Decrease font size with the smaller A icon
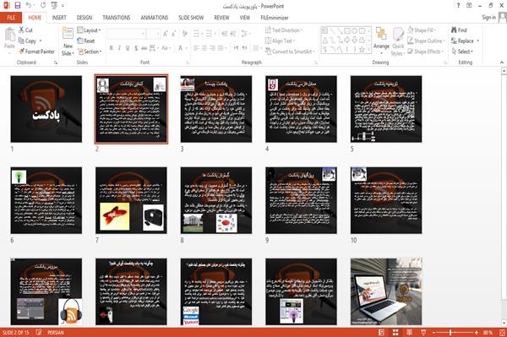 click(174, 34)
